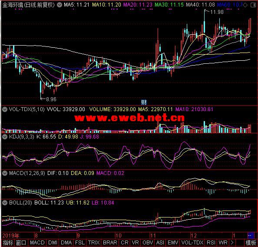Screen dimensions: 258x247
Task: Open the BOLL panel dropdown arrow
Action: coord(5,203)
